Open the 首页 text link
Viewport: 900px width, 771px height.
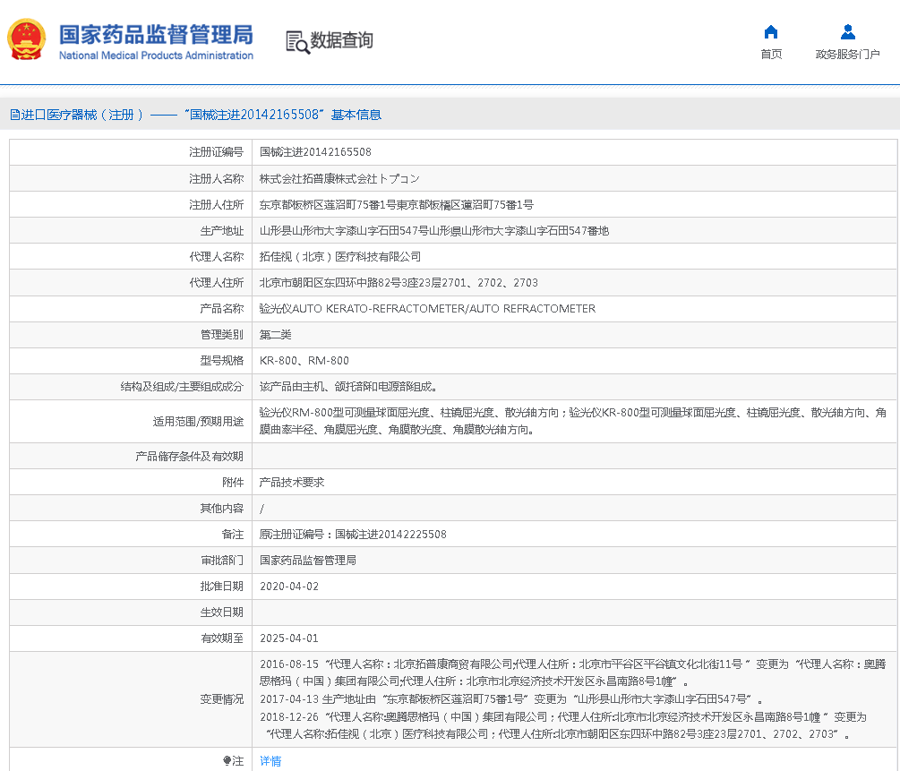pos(770,55)
